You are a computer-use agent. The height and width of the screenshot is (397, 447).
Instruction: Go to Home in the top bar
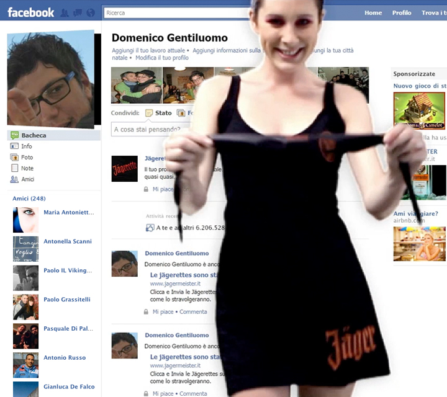373,13
